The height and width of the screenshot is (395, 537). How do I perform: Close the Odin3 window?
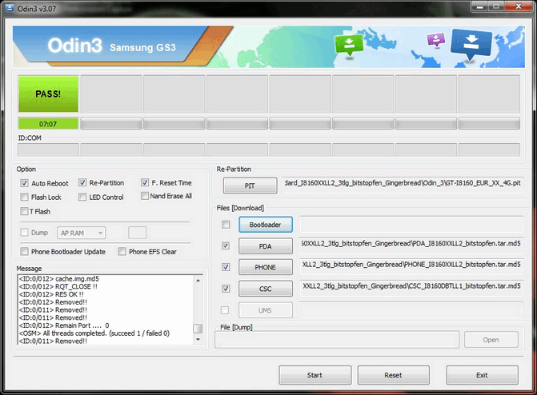pos(519,6)
